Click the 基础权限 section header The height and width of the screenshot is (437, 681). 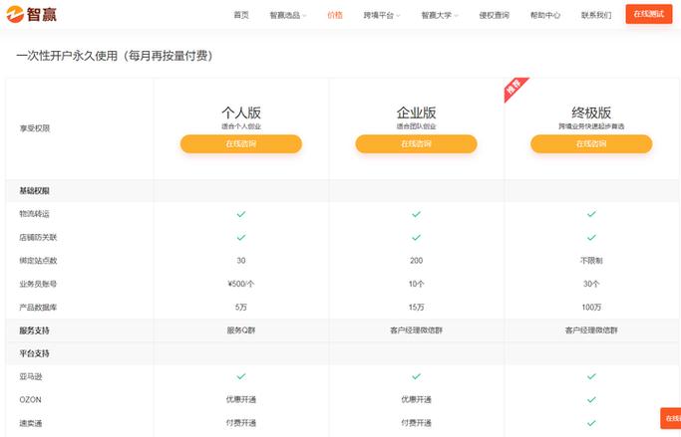(x=34, y=191)
